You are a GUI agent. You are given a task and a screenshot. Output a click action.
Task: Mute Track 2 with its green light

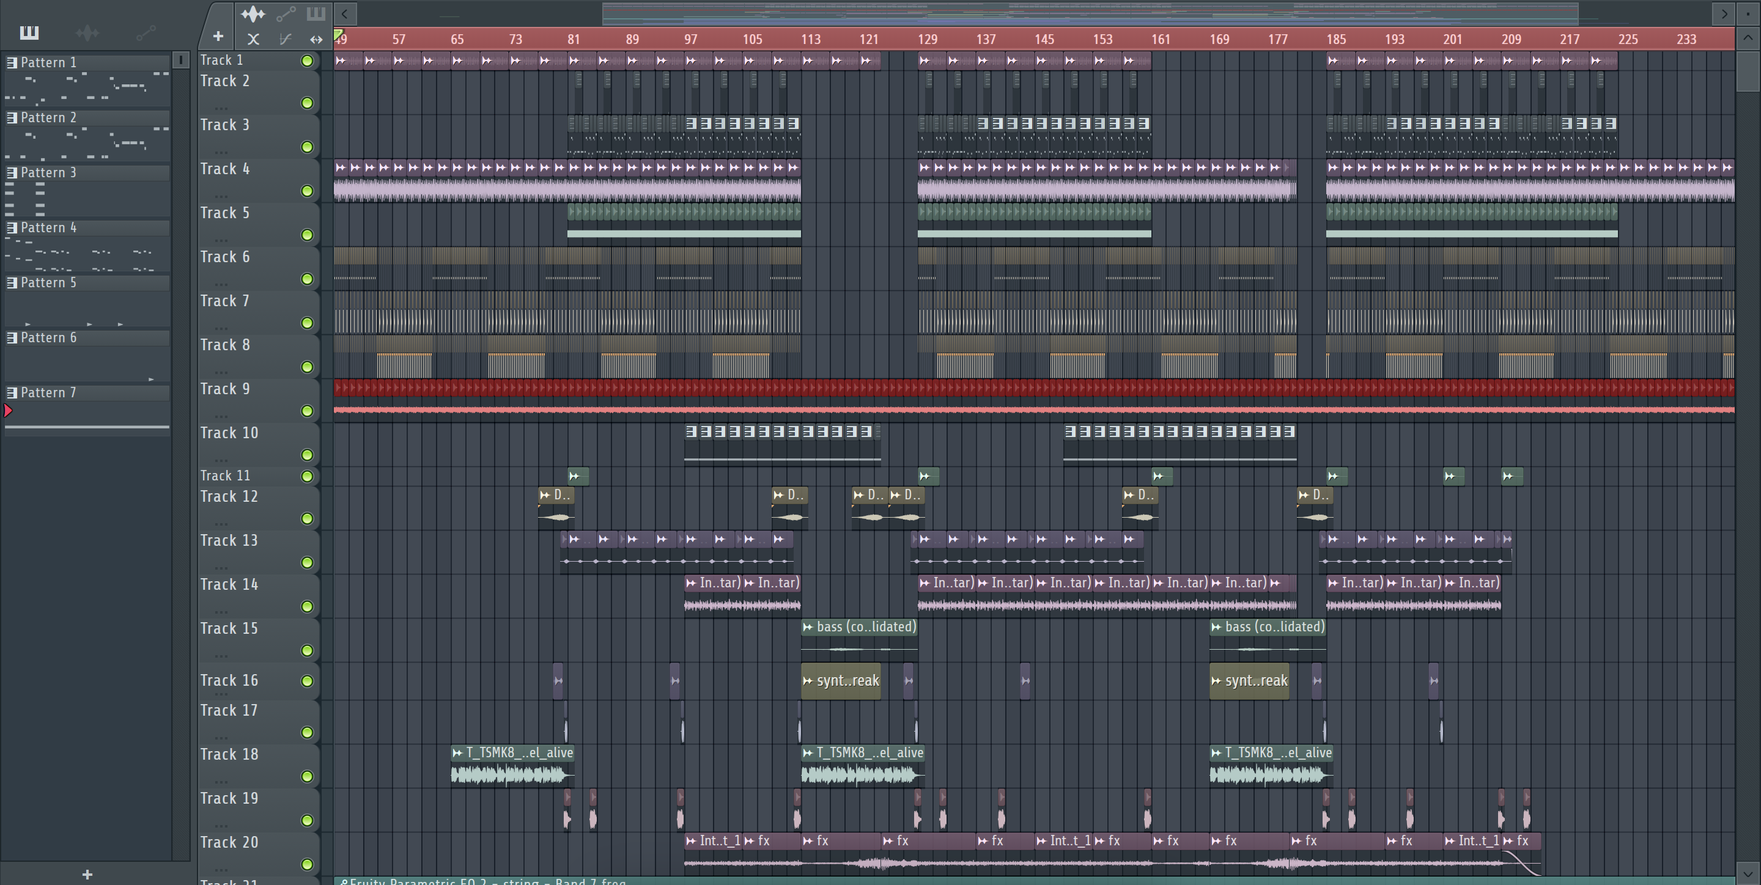click(308, 103)
